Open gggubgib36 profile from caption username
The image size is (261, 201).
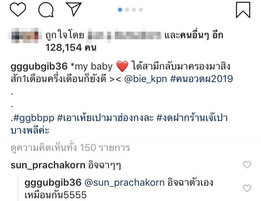click(x=39, y=67)
